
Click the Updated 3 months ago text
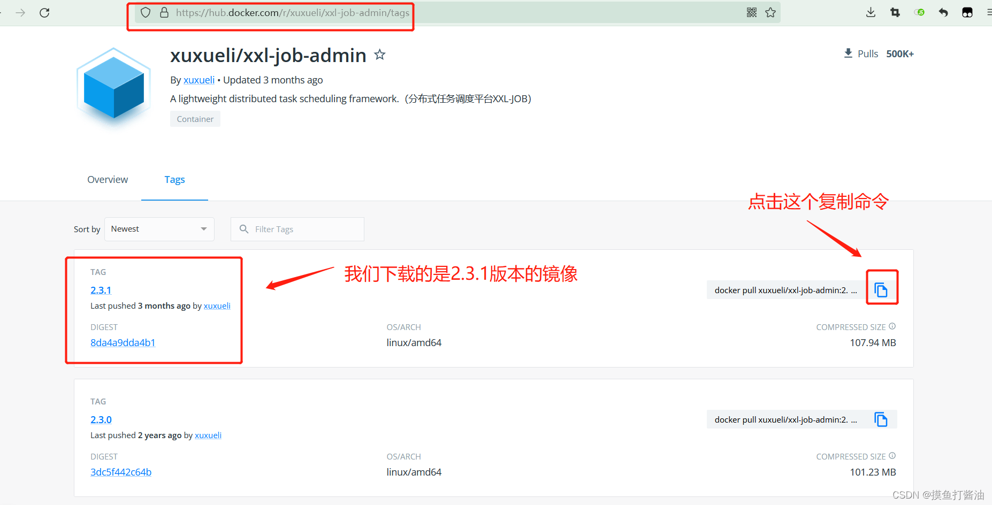273,80
